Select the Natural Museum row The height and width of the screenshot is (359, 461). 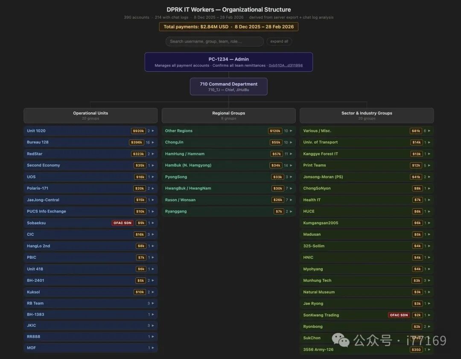367,292
